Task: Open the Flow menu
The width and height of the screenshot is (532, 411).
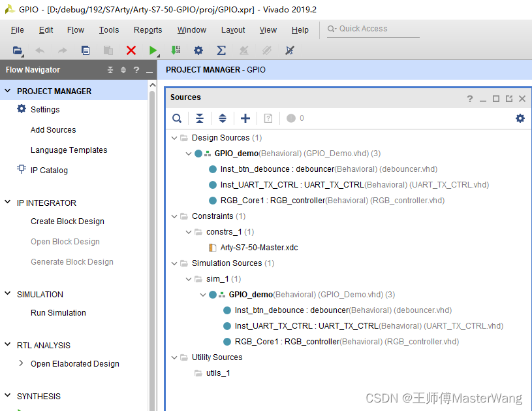Action: 76,30
